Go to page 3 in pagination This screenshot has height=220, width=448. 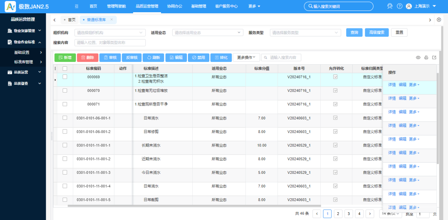click(x=349, y=214)
